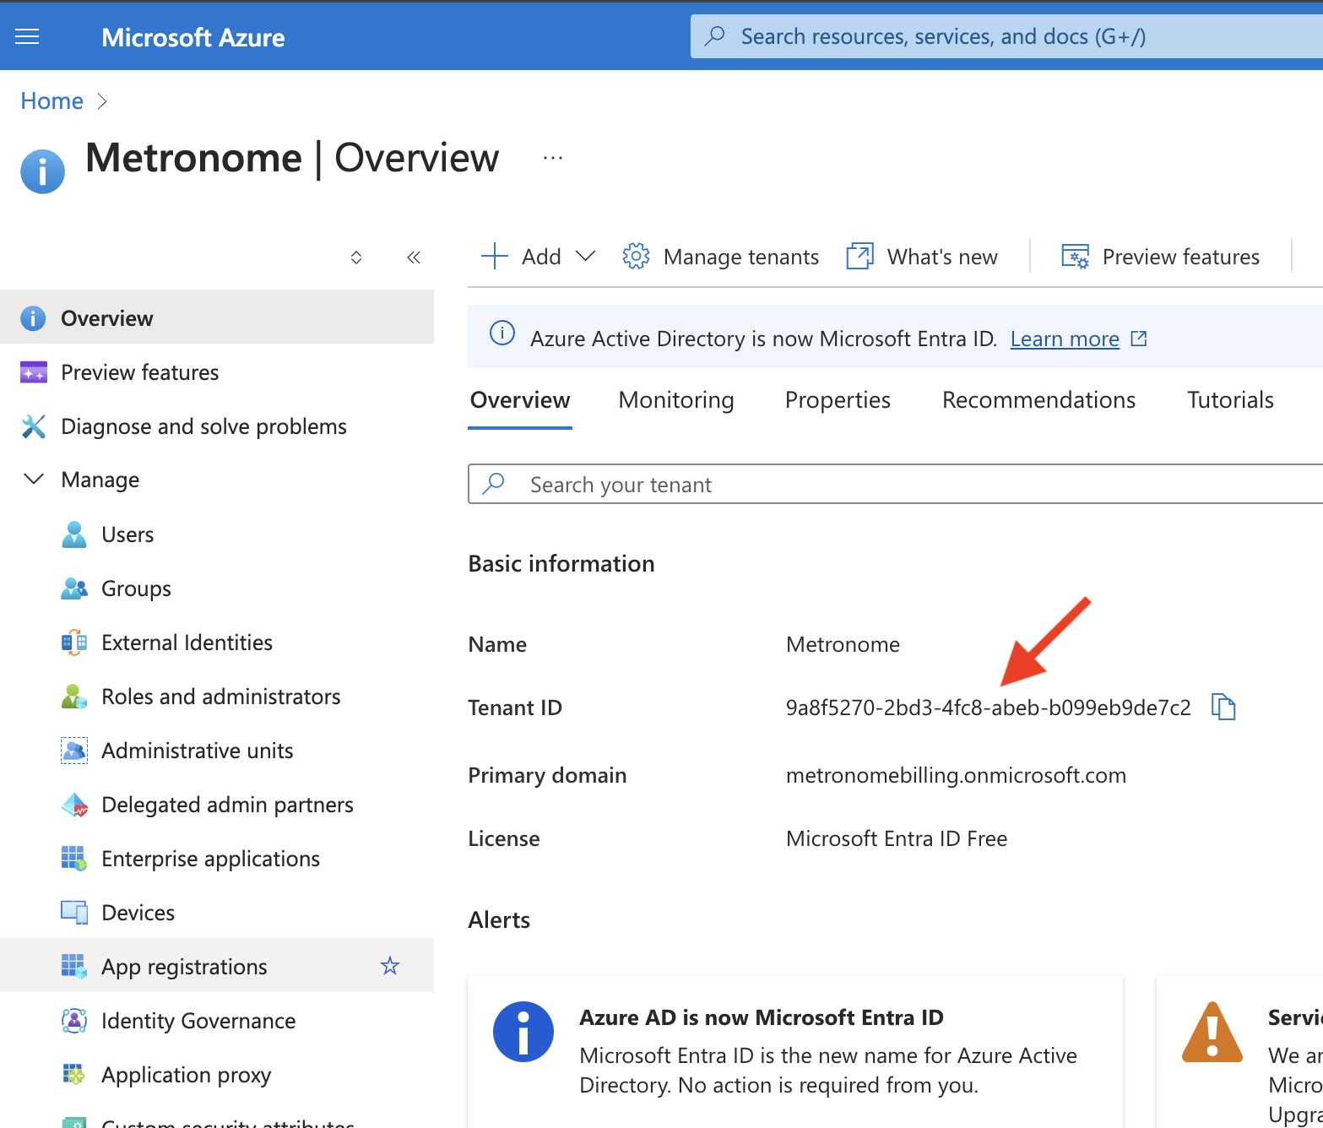
Task: Switch to the Overview tab
Action: [520, 400]
